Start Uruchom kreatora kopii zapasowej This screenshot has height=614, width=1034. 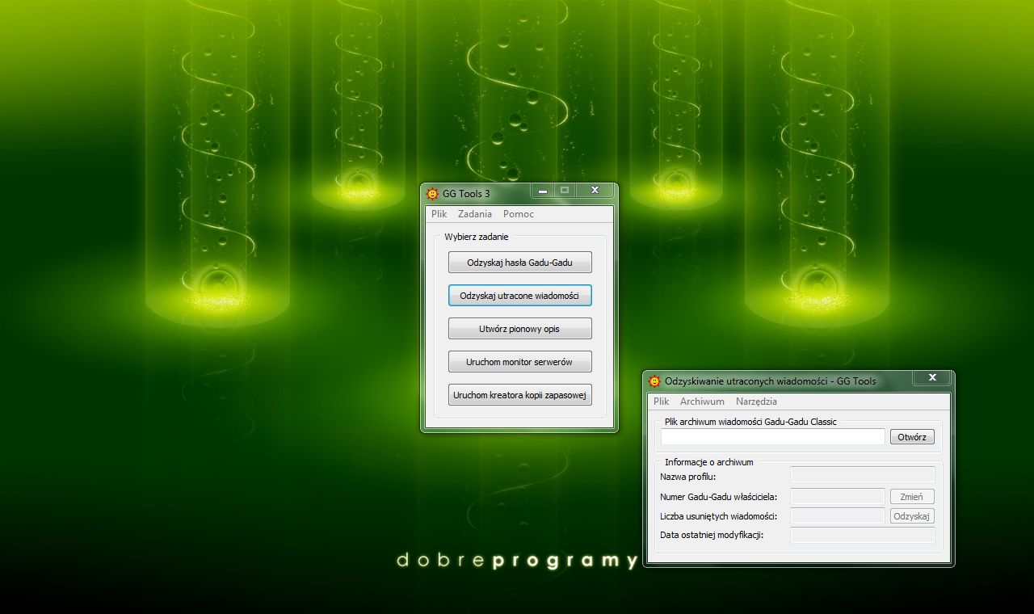tap(520, 395)
